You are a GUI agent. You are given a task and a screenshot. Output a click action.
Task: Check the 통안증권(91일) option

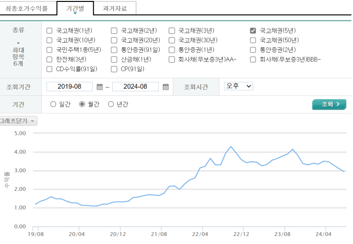114,50
